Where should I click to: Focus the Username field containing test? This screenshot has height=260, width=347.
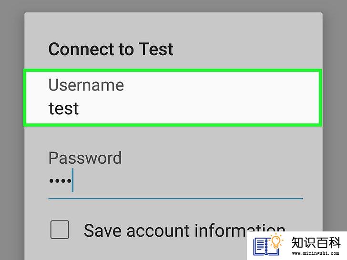click(x=173, y=98)
